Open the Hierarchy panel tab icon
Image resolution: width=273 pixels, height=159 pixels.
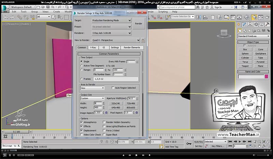[250, 24]
